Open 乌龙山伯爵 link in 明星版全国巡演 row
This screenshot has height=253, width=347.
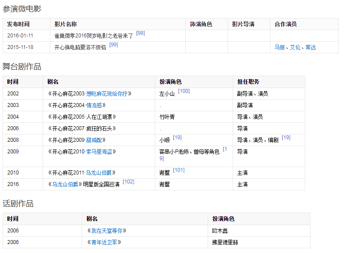tap(65, 184)
